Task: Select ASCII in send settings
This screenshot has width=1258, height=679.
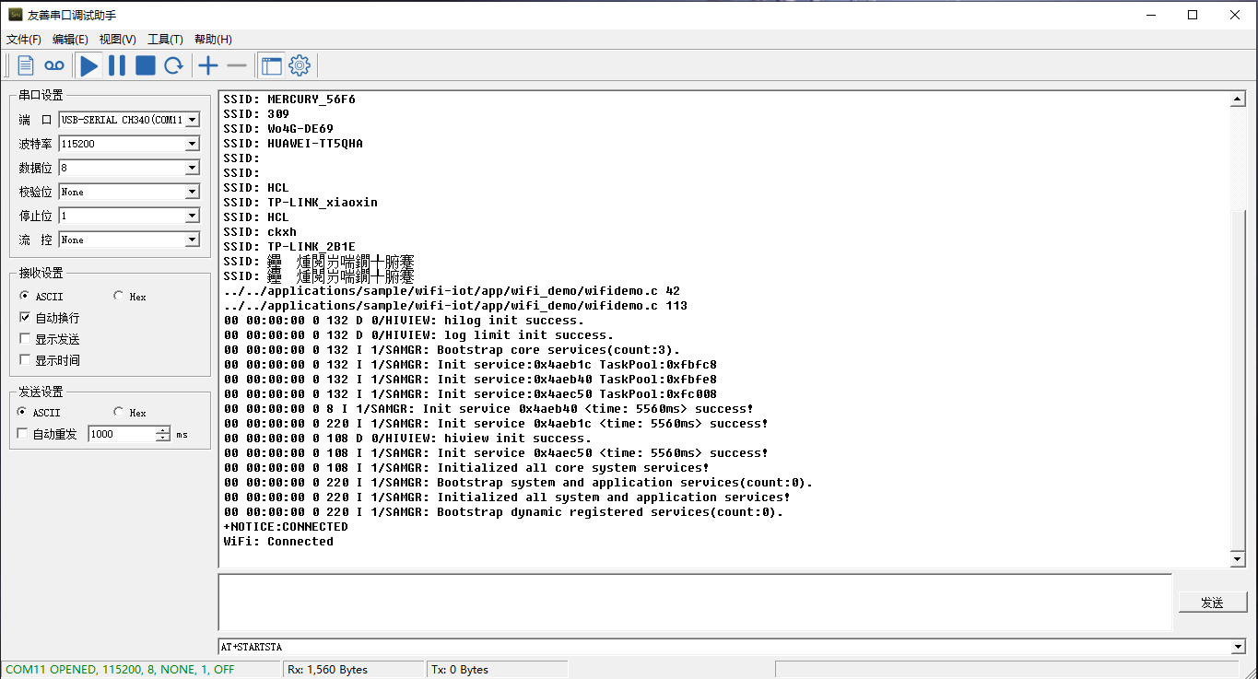Action: [37, 413]
